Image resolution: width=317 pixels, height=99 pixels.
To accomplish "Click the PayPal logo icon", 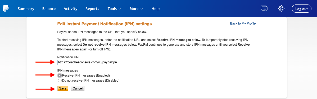I will 6,9.
